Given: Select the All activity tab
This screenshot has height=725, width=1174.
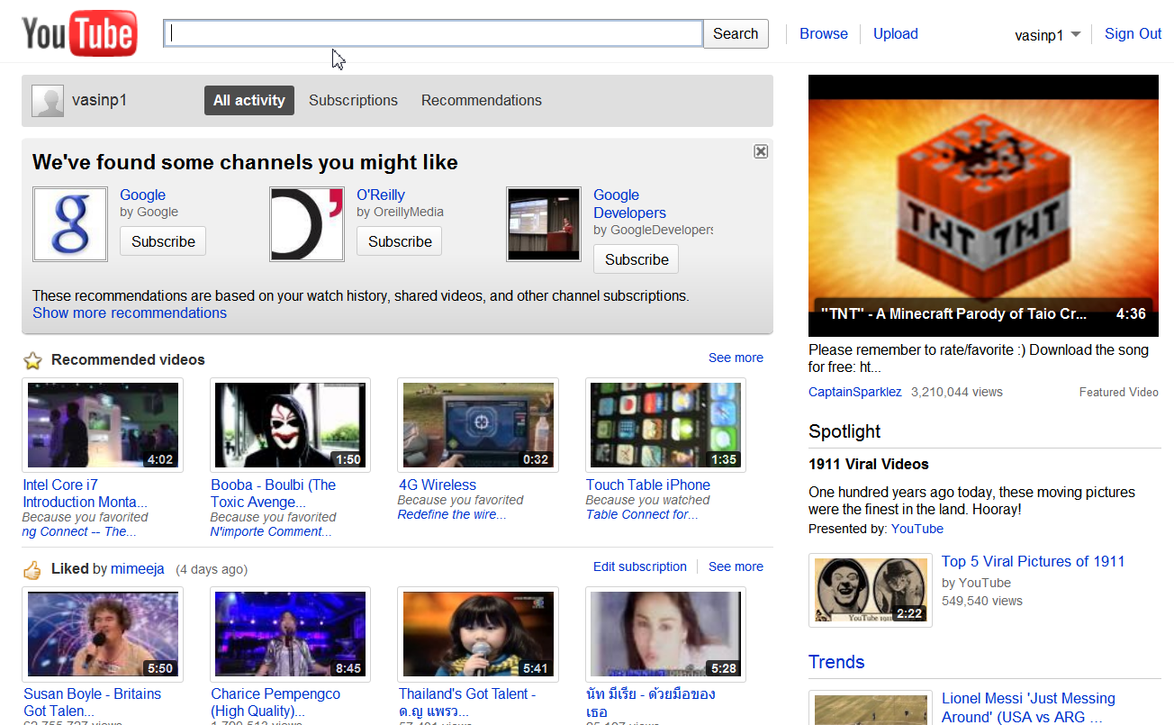Looking at the screenshot, I should (249, 100).
